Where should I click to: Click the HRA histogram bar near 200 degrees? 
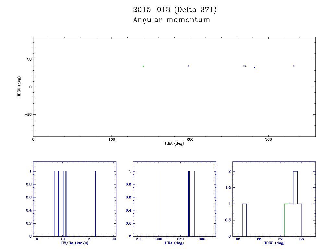pyautogui.click(x=158, y=204)
